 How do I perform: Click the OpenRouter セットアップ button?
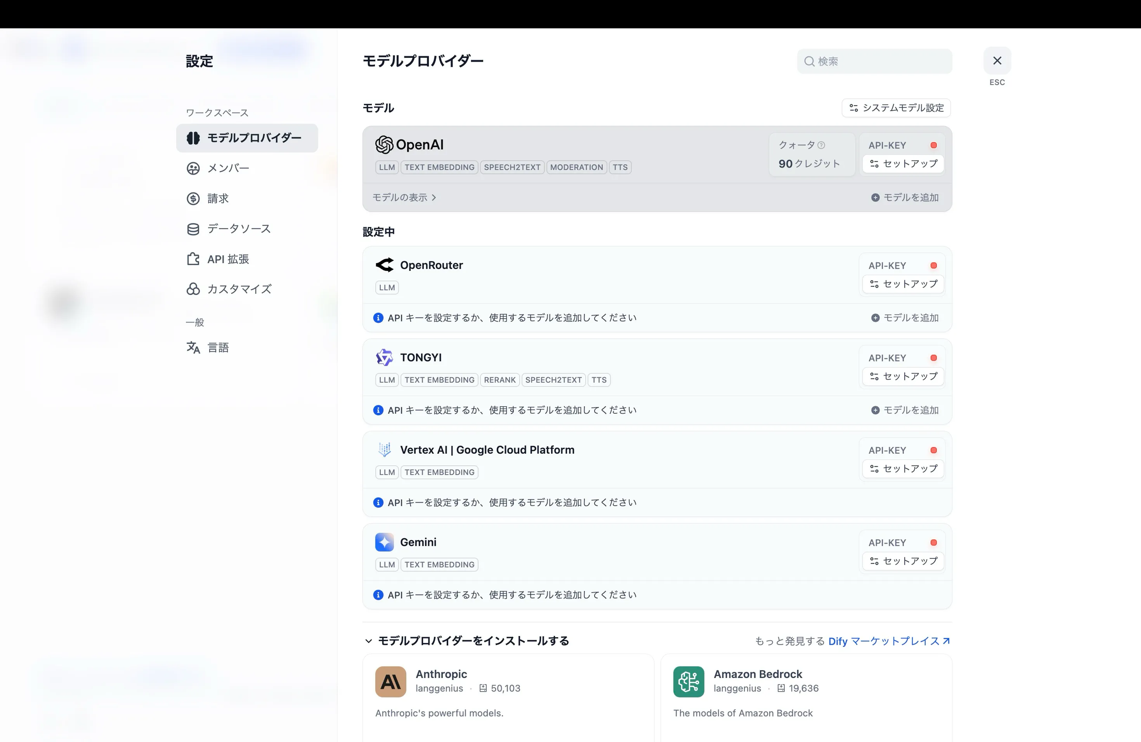tap(903, 284)
